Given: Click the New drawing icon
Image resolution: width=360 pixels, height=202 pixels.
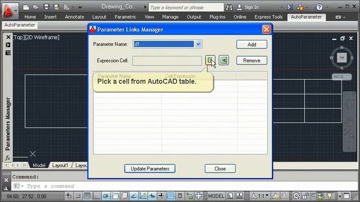Looking at the screenshot, I should tap(26, 7).
